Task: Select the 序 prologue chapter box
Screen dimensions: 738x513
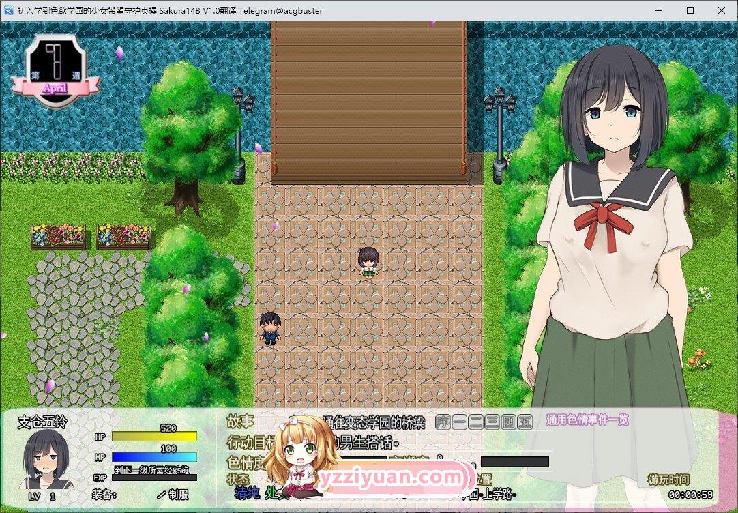Action: click(443, 422)
